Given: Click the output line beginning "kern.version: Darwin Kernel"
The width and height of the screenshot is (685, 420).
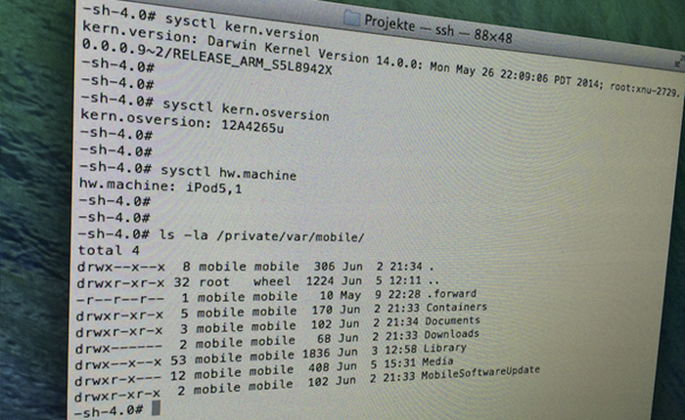Looking at the screenshot, I should 382,62.
